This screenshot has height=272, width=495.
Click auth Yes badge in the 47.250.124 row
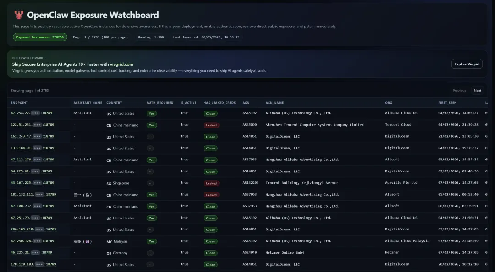152,241
